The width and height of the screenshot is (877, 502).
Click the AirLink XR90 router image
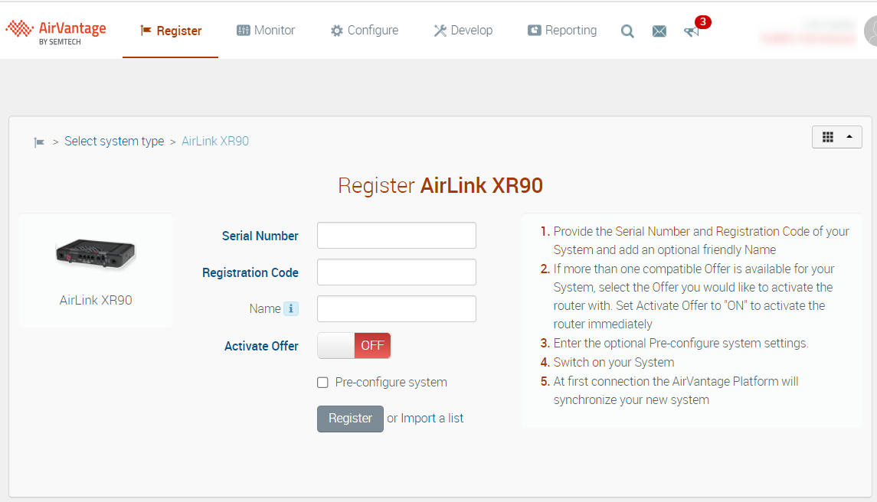click(x=96, y=254)
